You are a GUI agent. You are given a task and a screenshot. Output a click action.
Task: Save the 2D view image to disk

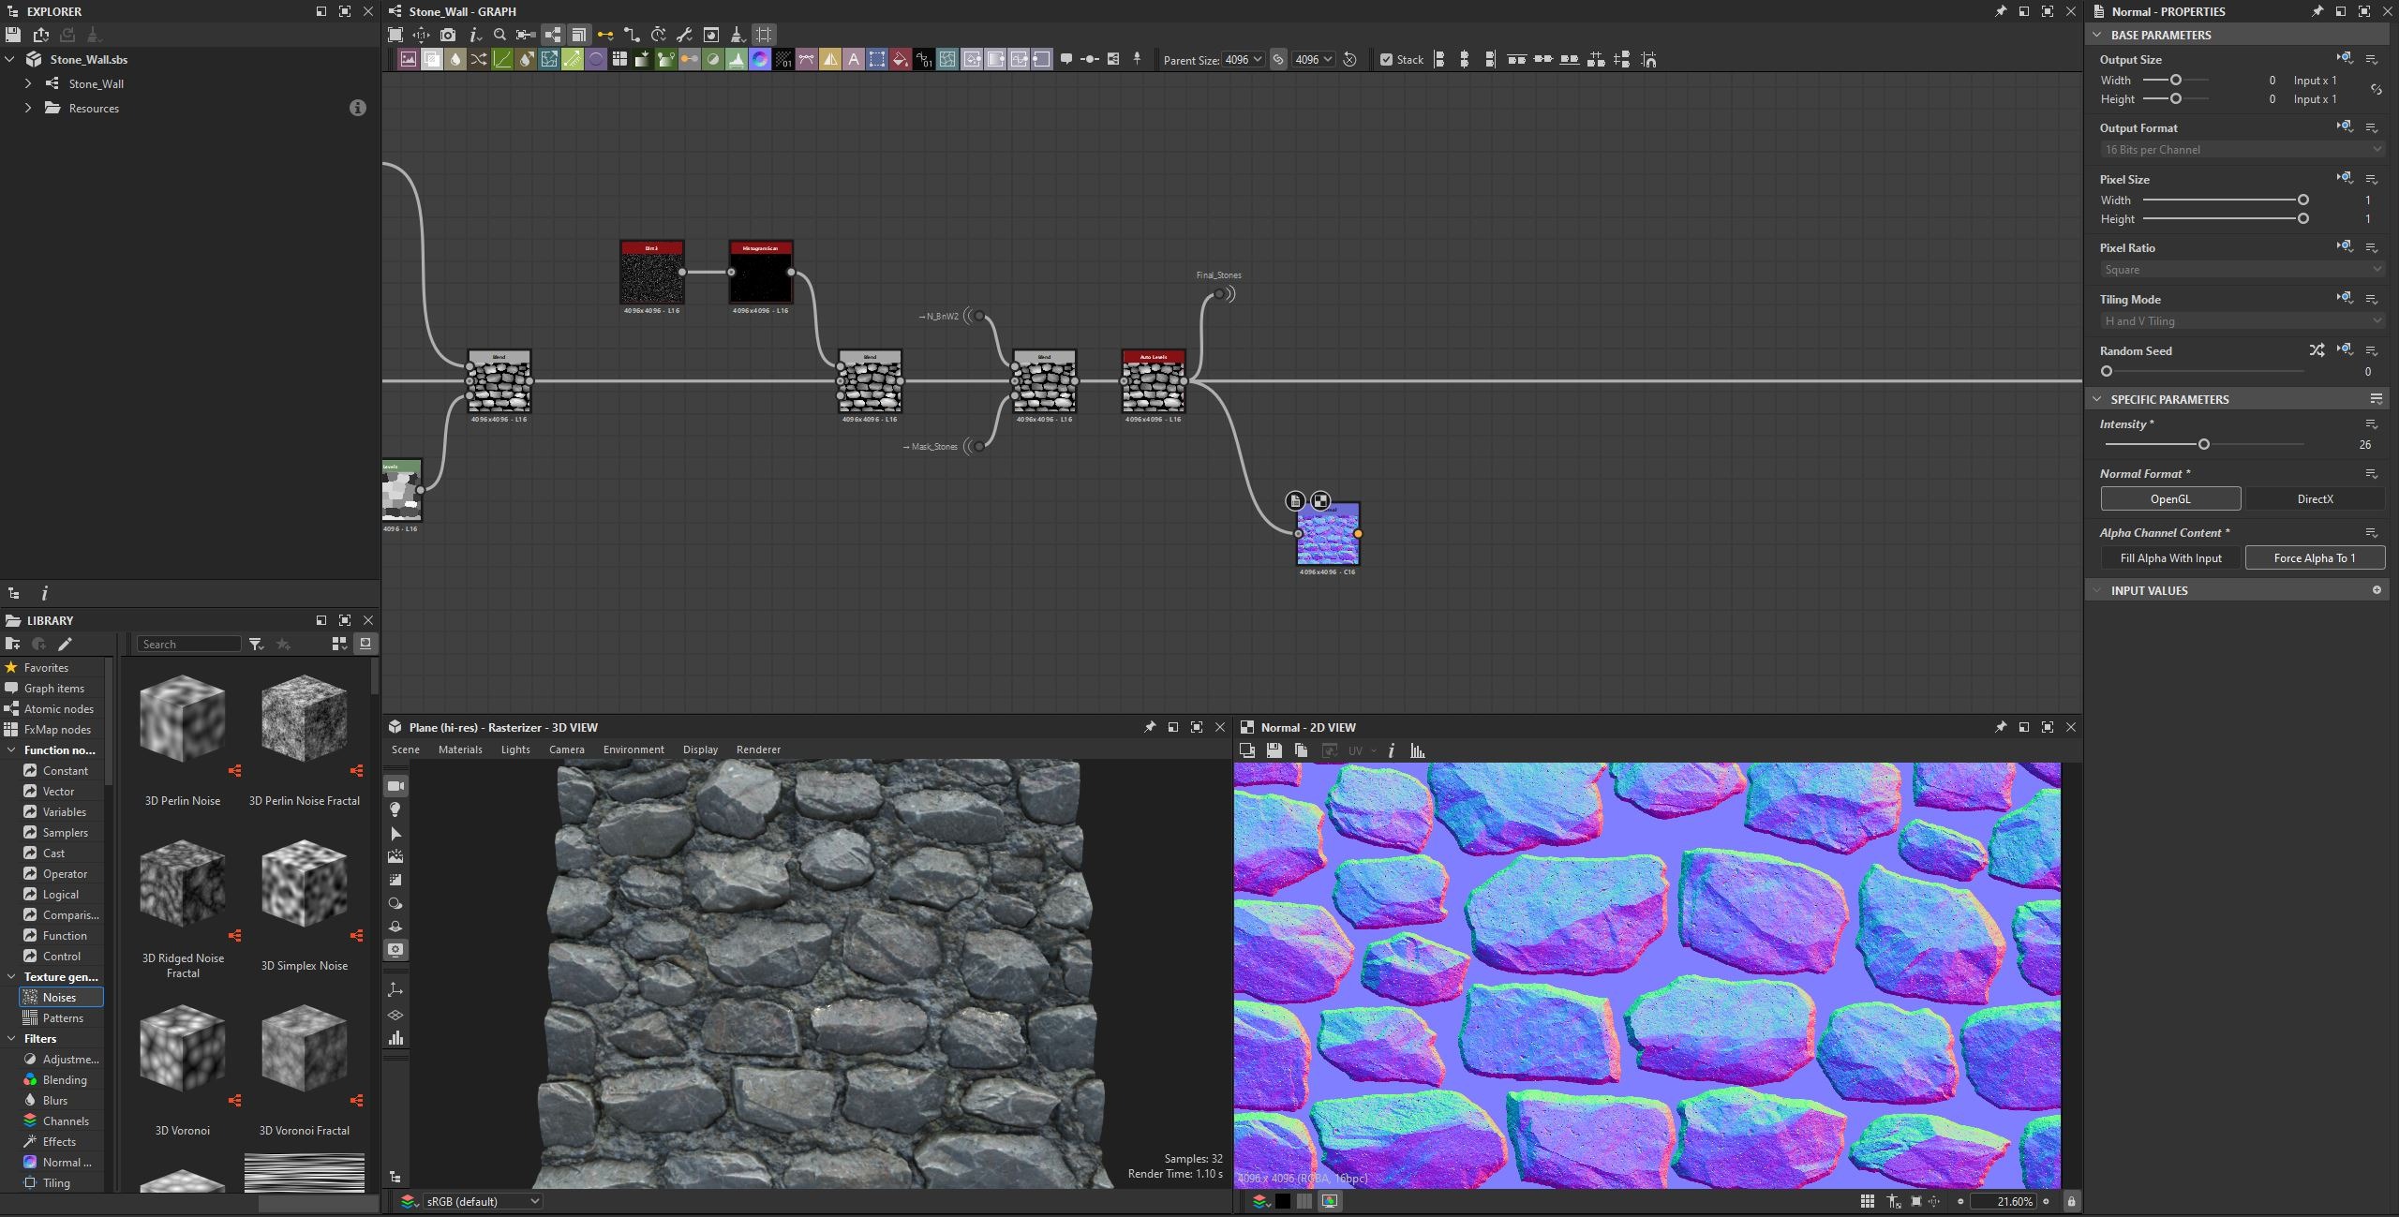(1274, 750)
